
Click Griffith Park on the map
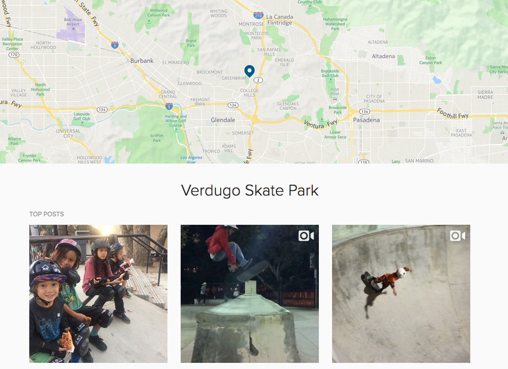coord(157,138)
